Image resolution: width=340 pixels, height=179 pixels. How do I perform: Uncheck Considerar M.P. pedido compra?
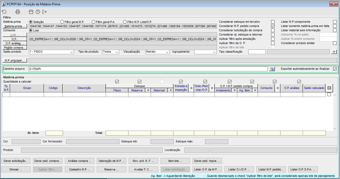click(x=273, y=26)
